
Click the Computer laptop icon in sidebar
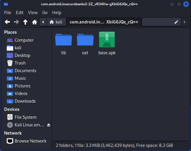pos(10,40)
